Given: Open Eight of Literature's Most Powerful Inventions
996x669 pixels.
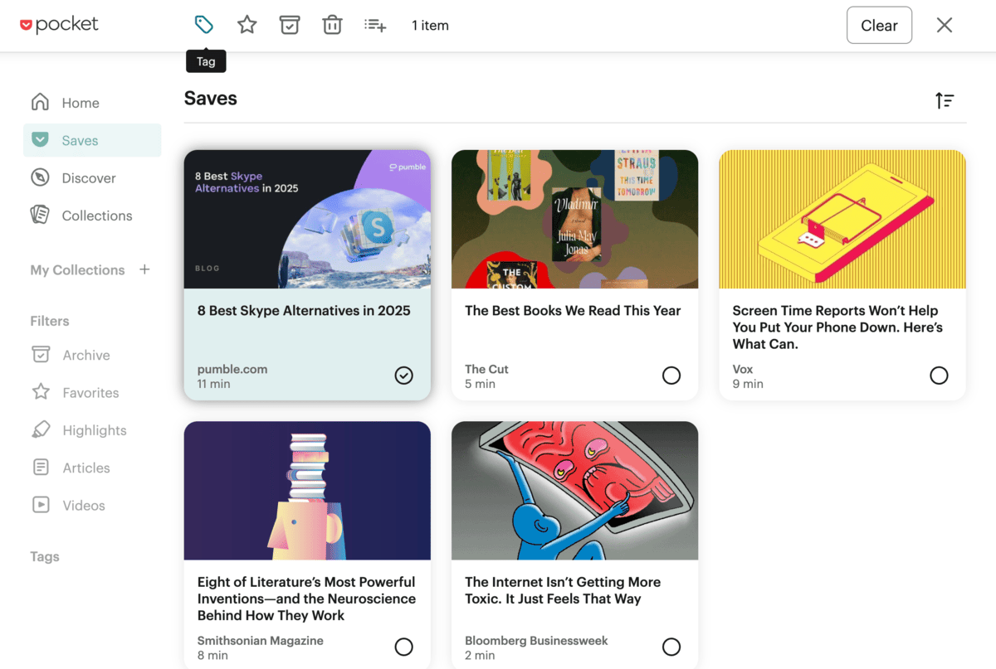Looking at the screenshot, I should click(x=306, y=599).
